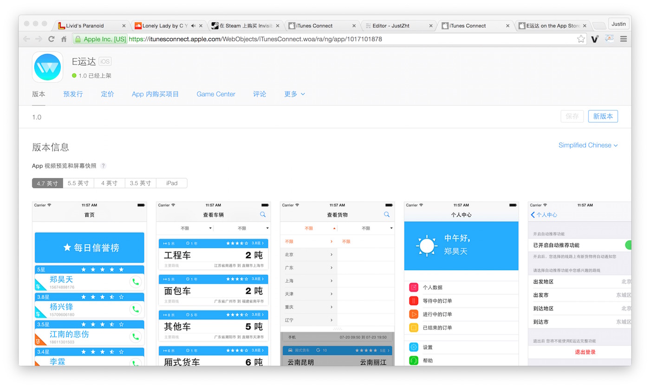Image resolution: width=650 pixels, height=388 pixels.
Task: Click the E运达 app icon
Action: (47, 67)
